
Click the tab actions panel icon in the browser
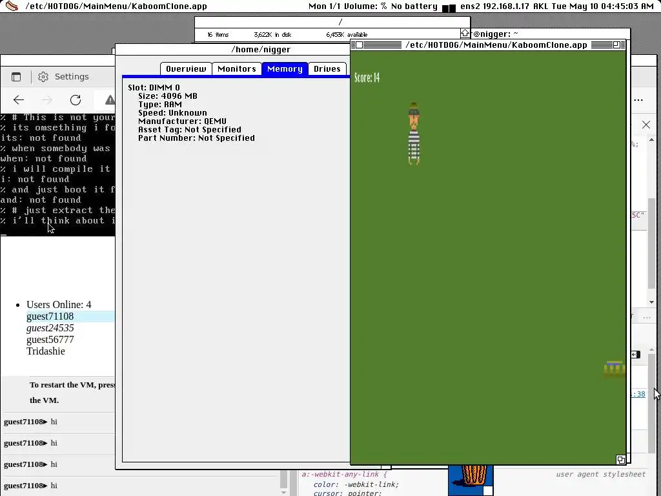click(x=16, y=77)
